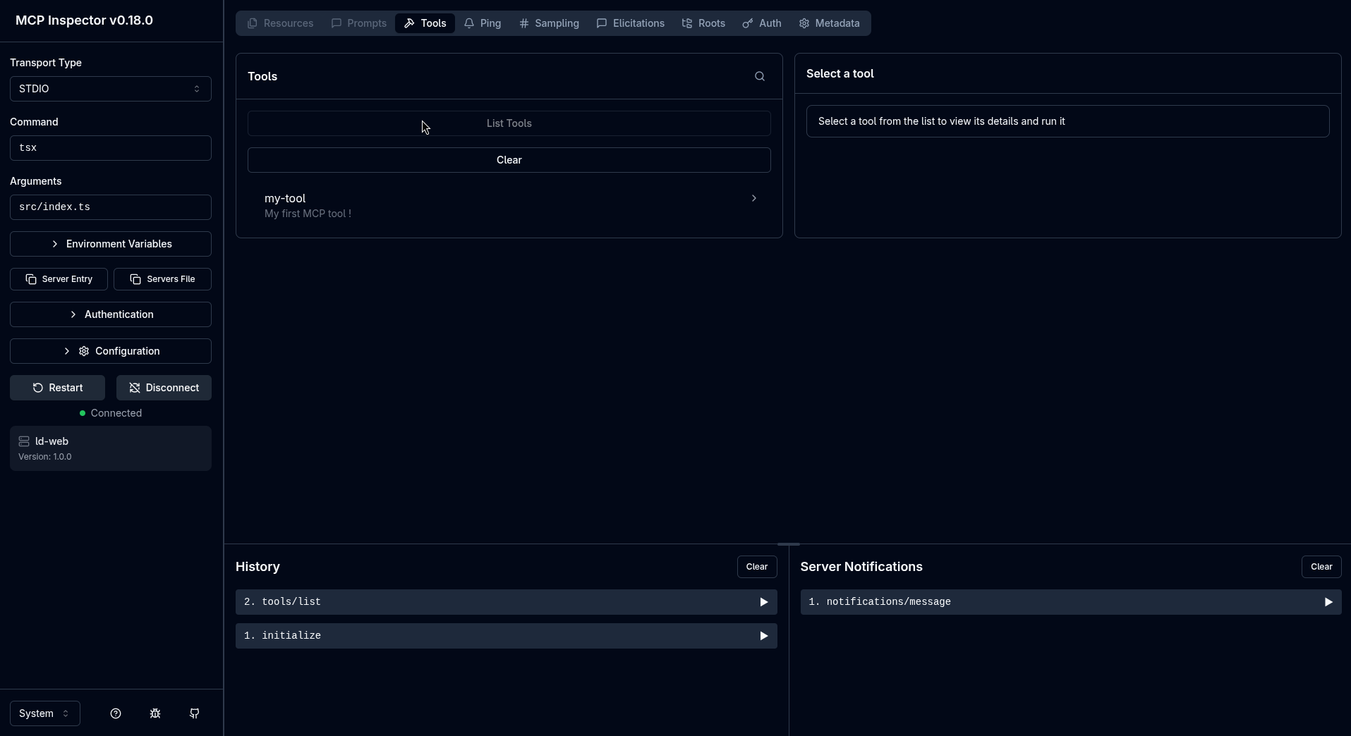Viewport: 1351px width, 736px height.
Task: Expand the Environment Variables section
Action: point(110,244)
